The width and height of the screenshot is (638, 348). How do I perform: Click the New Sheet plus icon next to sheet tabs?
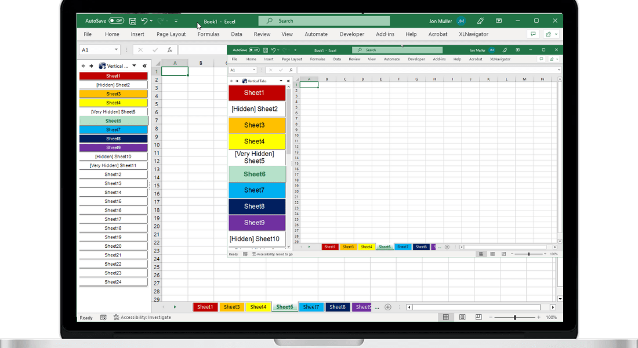pyautogui.click(x=387, y=307)
